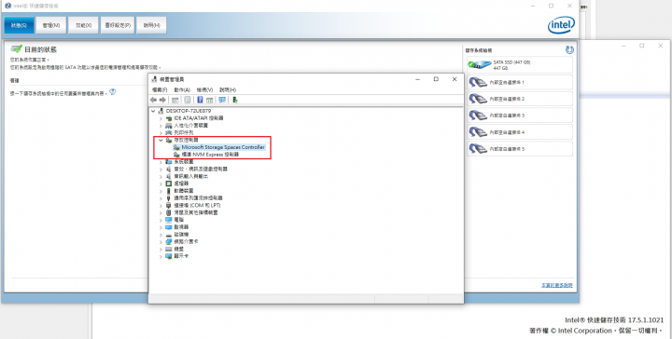Click the 電腦 category monitor icon
The height and width of the screenshot is (339, 672).
(x=168, y=220)
